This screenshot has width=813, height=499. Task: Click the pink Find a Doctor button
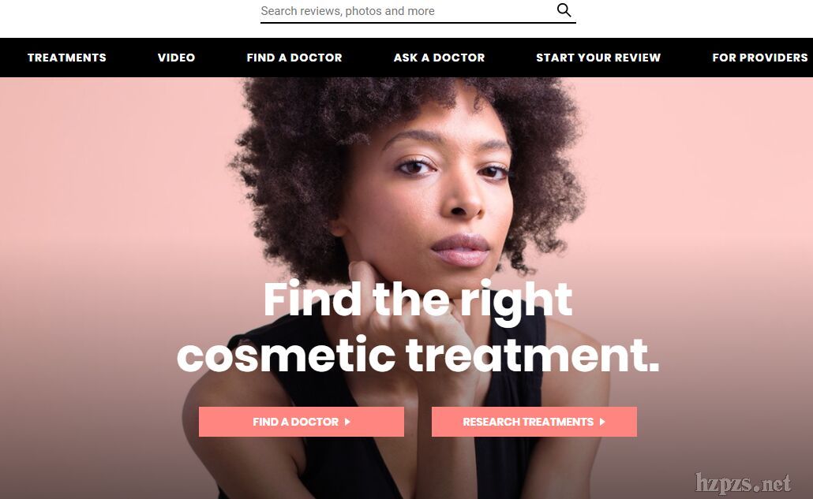point(302,422)
